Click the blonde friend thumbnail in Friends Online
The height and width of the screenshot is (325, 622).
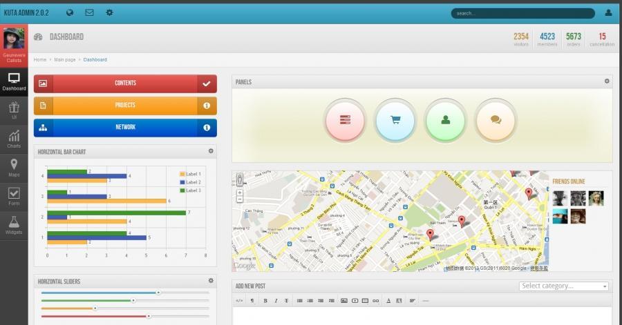coord(596,198)
